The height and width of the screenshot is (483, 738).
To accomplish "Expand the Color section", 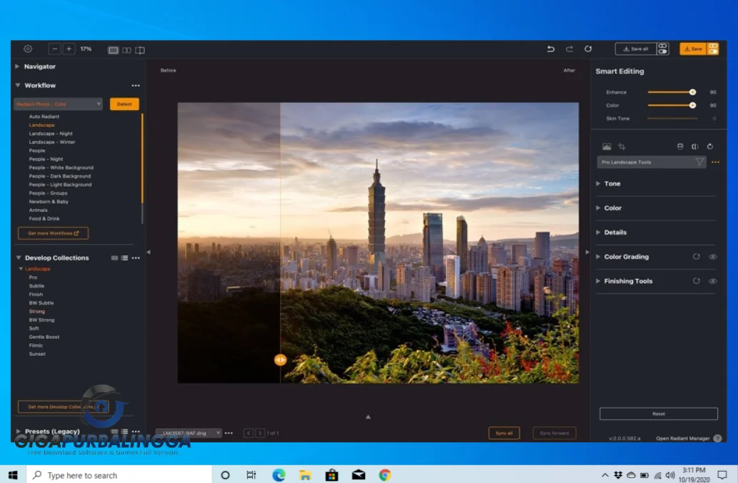I will (x=598, y=208).
